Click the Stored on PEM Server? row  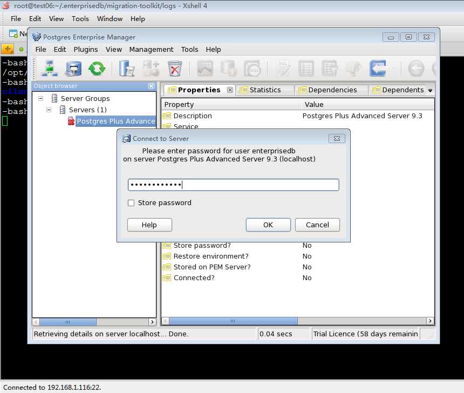coord(298,267)
